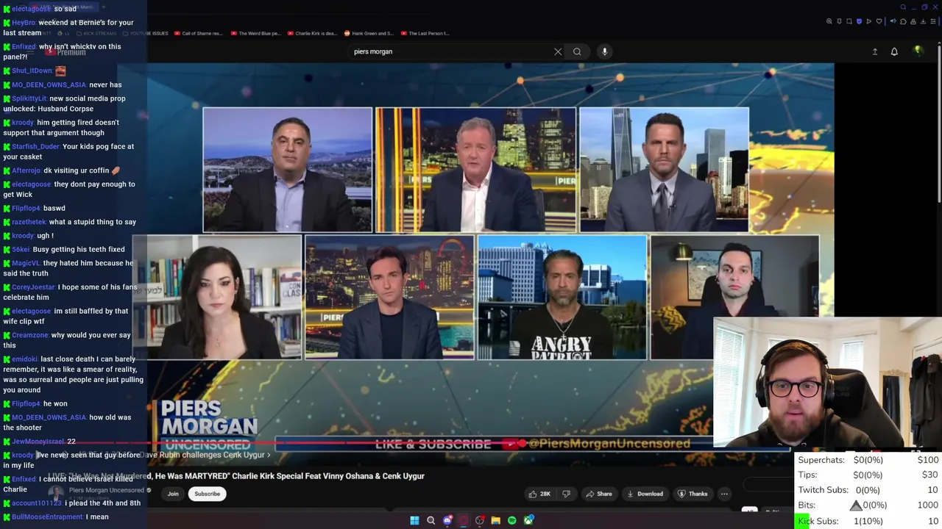Click the 'Twitch Subs:' goal row
This screenshot has height=529, width=942.
(x=868, y=490)
